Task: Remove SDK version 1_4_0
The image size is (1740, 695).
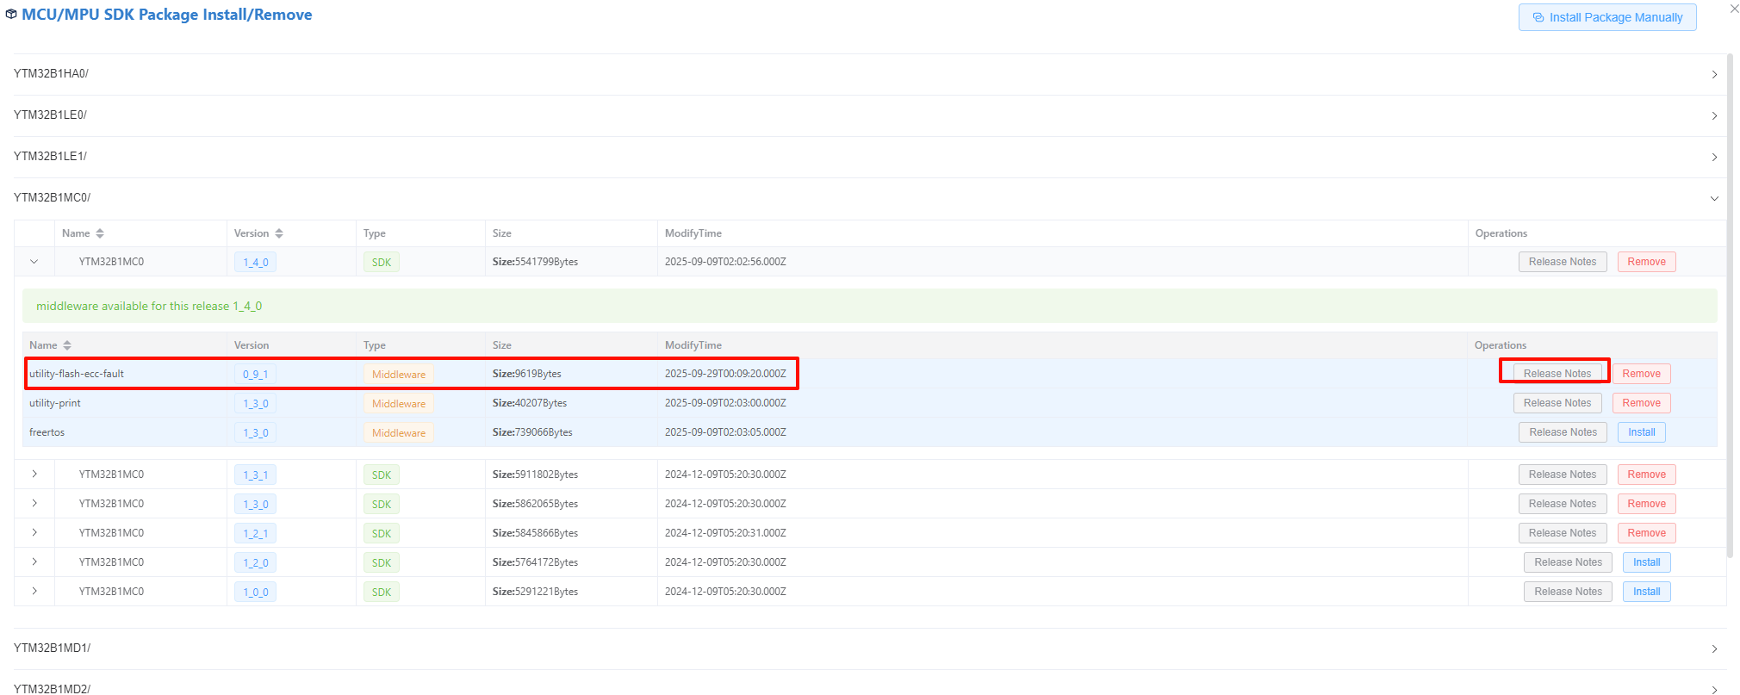Action: click(x=1646, y=262)
